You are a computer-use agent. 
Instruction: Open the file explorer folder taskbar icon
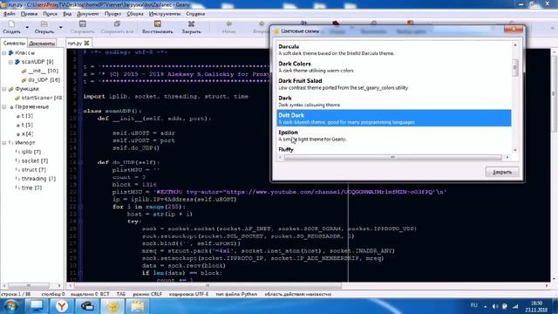tap(138, 306)
